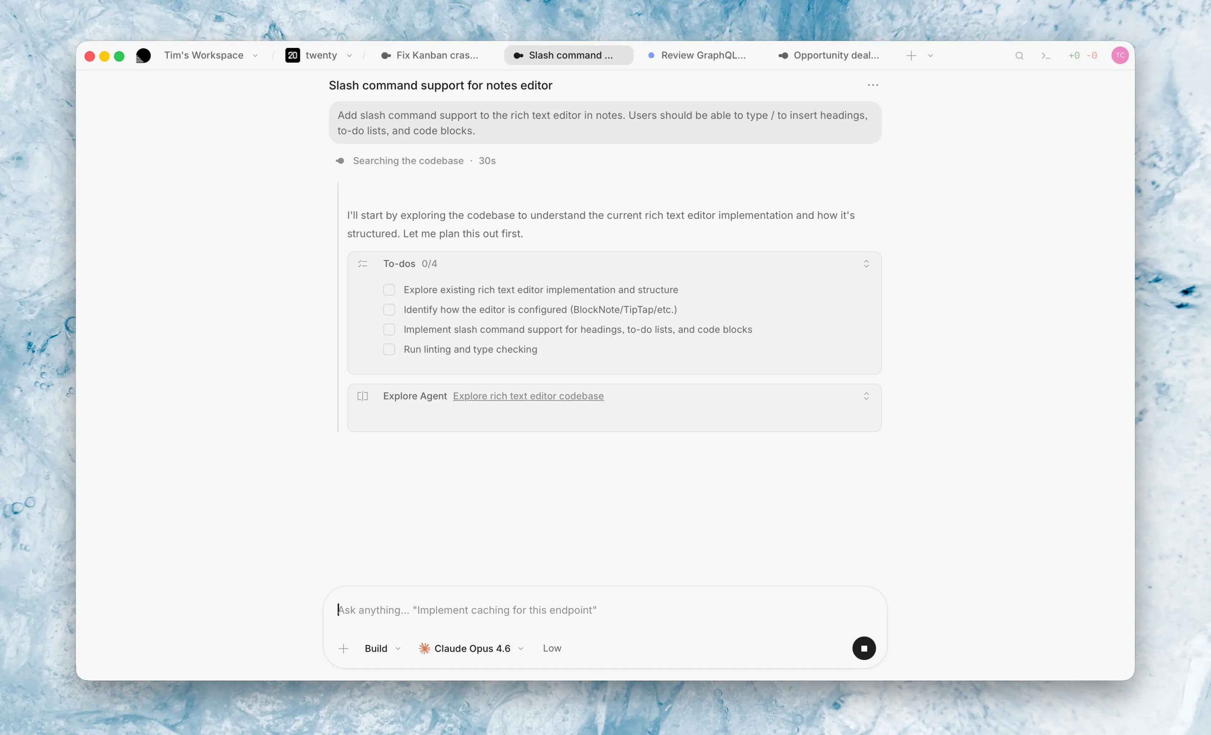This screenshot has height=735, width=1211.
Task: Expand the Explore Agent panel
Action: 866,396
